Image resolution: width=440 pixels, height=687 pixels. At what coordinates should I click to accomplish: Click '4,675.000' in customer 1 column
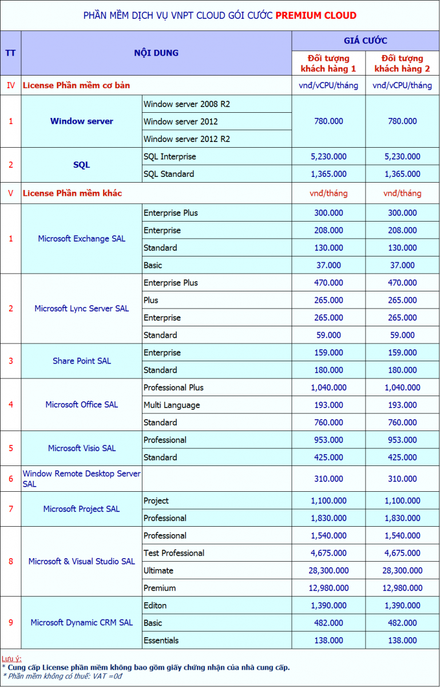pyautogui.click(x=328, y=553)
